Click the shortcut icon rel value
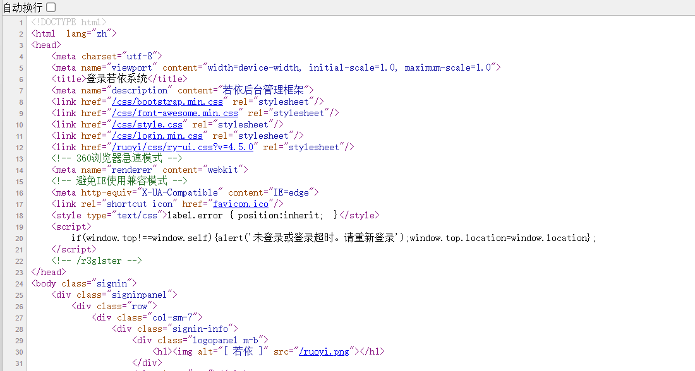The image size is (695, 371). point(140,204)
